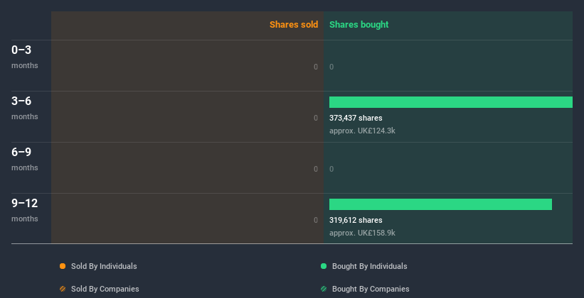Image resolution: width=584 pixels, height=298 pixels.
Task: Click the striped Sold By Companies legend icon
Action: click(x=63, y=289)
